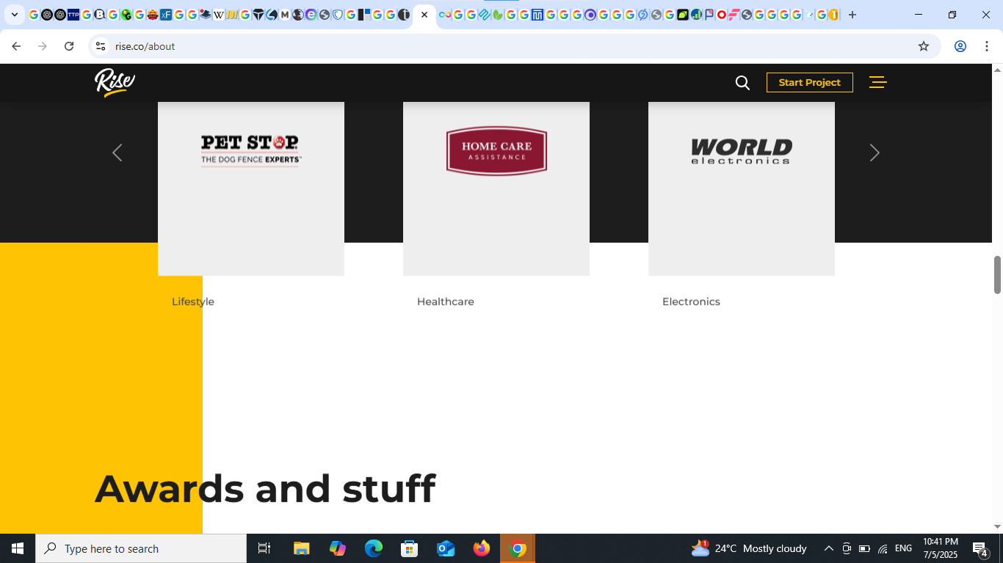Open Outlook from the taskbar
The width and height of the screenshot is (1003, 563).
(446, 548)
